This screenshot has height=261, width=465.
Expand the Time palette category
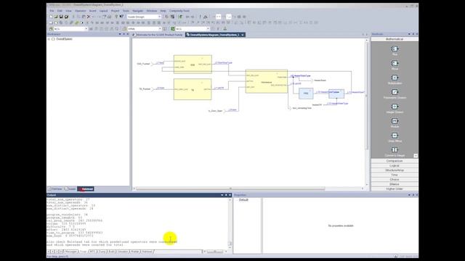coord(395,175)
